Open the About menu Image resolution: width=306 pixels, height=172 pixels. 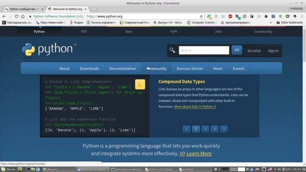pos(64,68)
